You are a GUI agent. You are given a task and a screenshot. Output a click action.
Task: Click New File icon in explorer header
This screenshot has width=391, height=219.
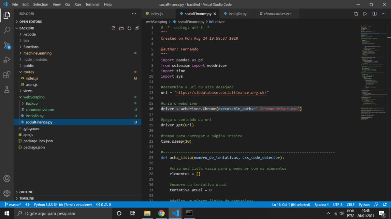click(113, 28)
